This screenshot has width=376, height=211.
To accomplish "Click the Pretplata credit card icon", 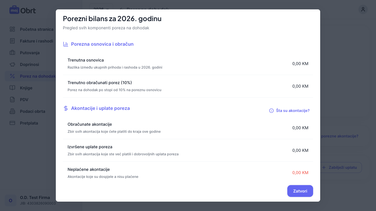I will point(12,123).
